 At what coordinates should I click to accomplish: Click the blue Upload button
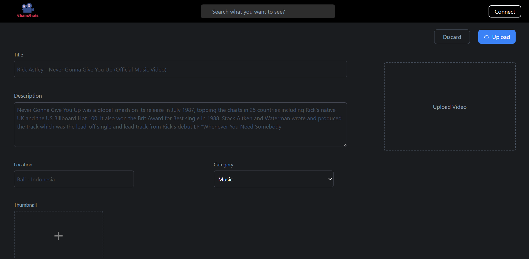pos(497,37)
